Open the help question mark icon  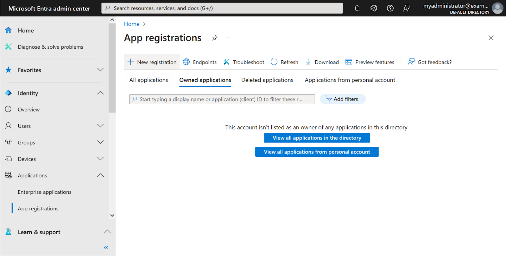390,8
